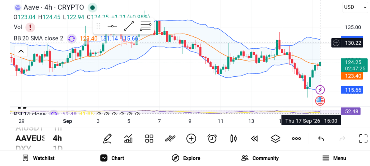Click the US flag economic event marker
The image size is (370, 166).
tap(320, 100)
